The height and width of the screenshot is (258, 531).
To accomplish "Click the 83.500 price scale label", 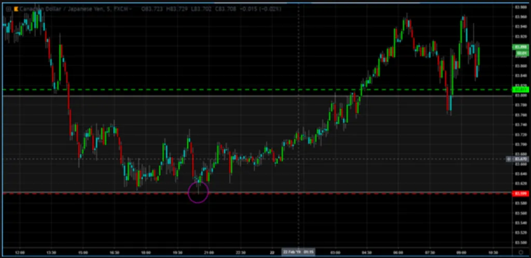I will (x=521, y=243).
